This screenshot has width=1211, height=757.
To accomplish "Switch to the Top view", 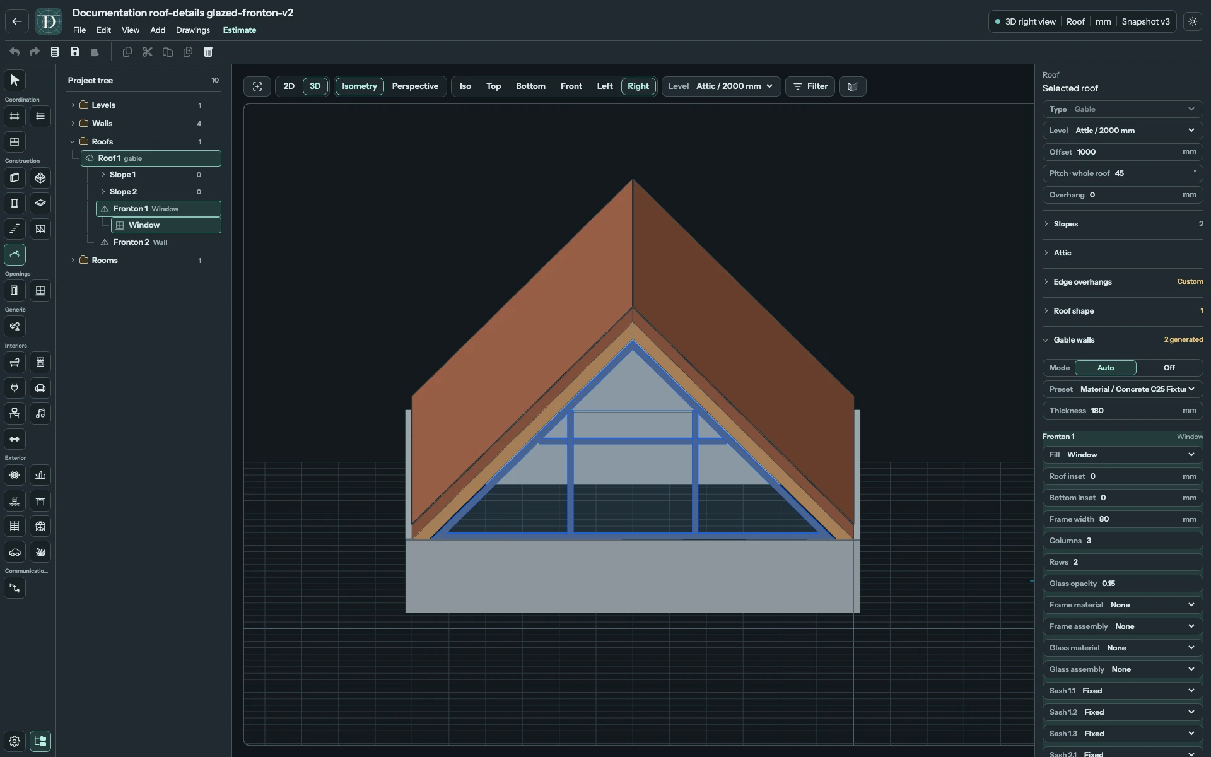I will click(x=493, y=86).
